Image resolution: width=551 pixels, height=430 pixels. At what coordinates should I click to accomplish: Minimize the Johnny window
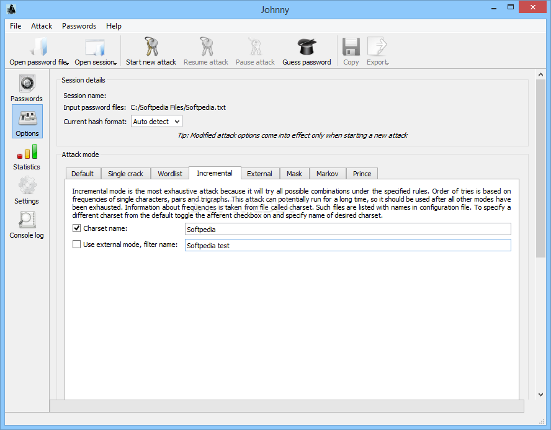pyautogui.click(x=494, y=7)
